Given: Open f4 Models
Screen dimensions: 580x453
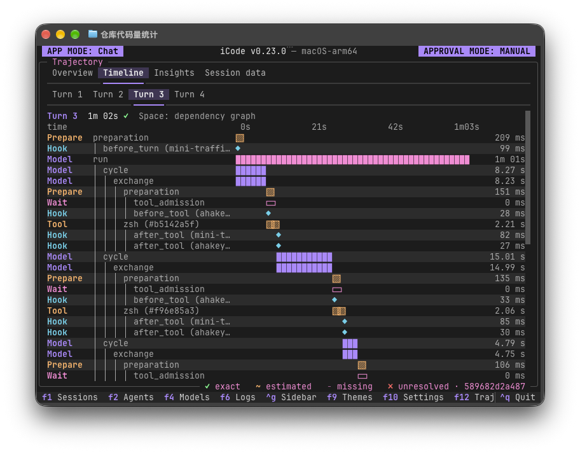Looking at the screenshot, I should click(187, 398).
